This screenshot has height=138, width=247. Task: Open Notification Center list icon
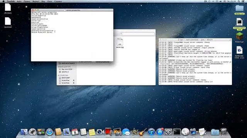point(243,1)
